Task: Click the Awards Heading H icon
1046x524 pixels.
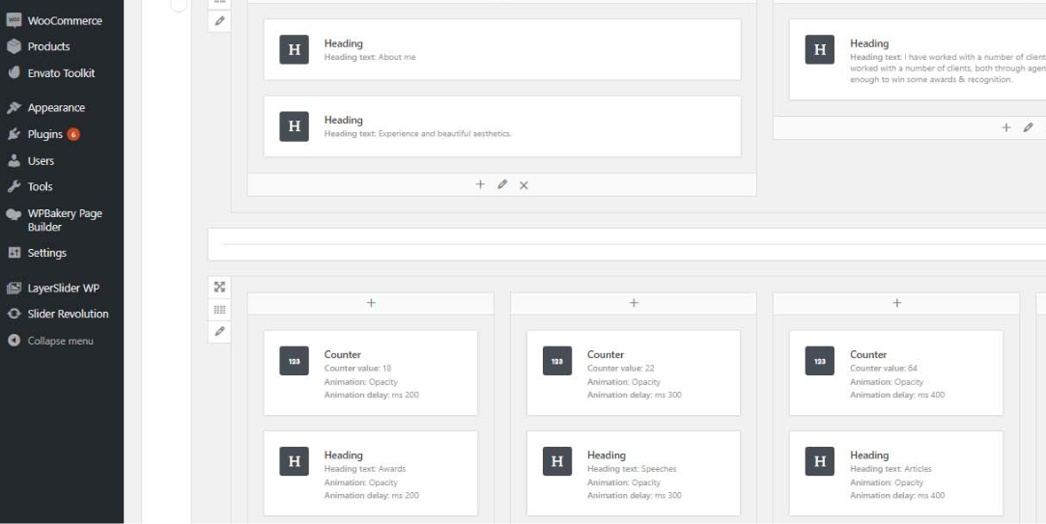Action: point(295,461)
